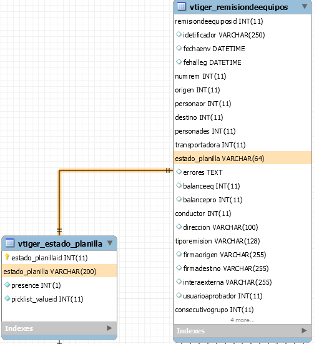Select the tiporemision VARCHAR(128) column
The height and width of the screenshot is (344, 314).
click(242, 241)
